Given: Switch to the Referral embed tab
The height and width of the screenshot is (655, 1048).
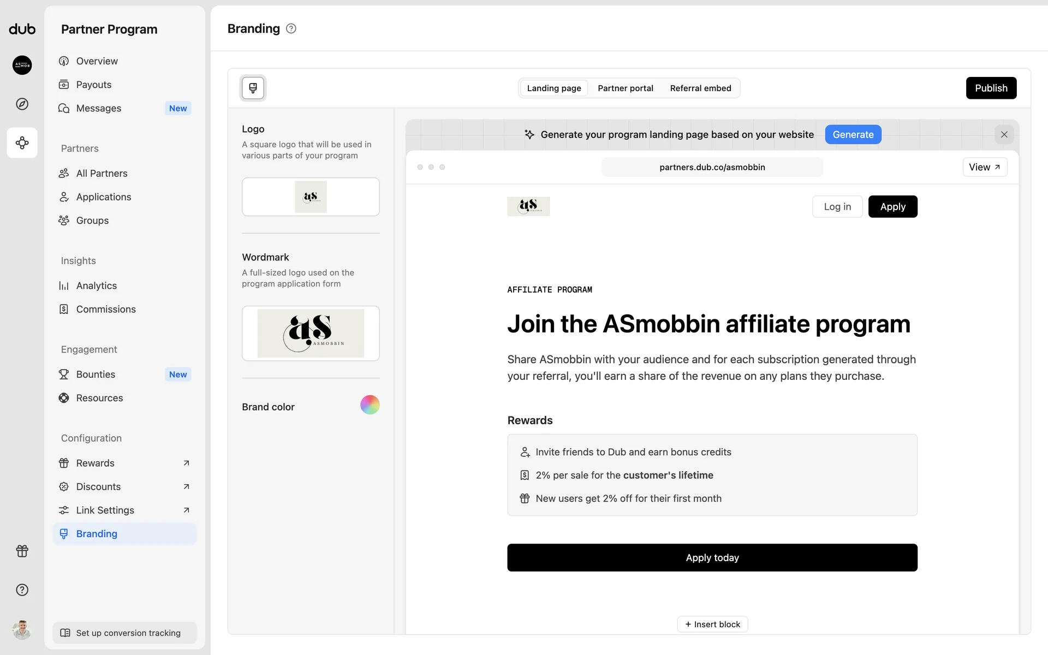Looking at the screenshot, I should pyautogui.click(x=700, y=88).
